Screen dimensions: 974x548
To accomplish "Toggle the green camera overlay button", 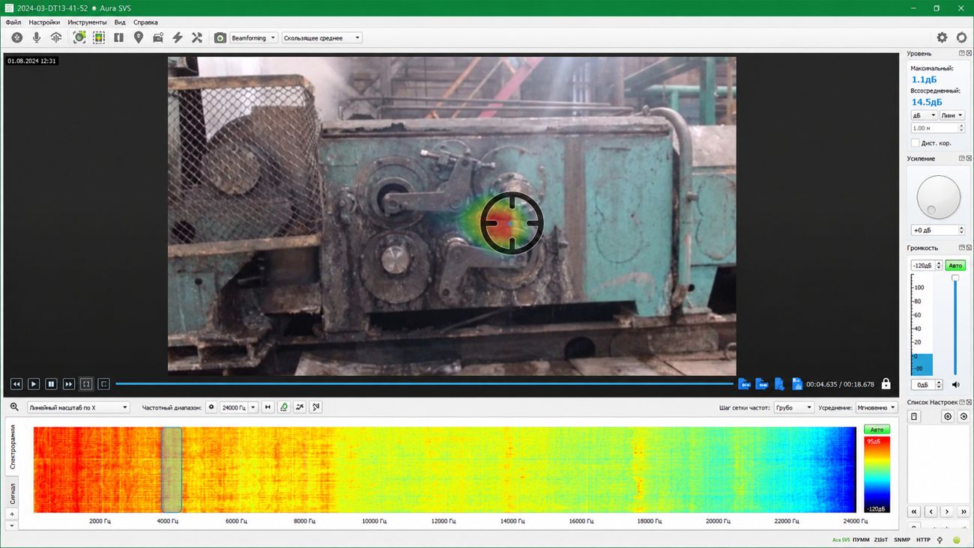I will point(79,37).
